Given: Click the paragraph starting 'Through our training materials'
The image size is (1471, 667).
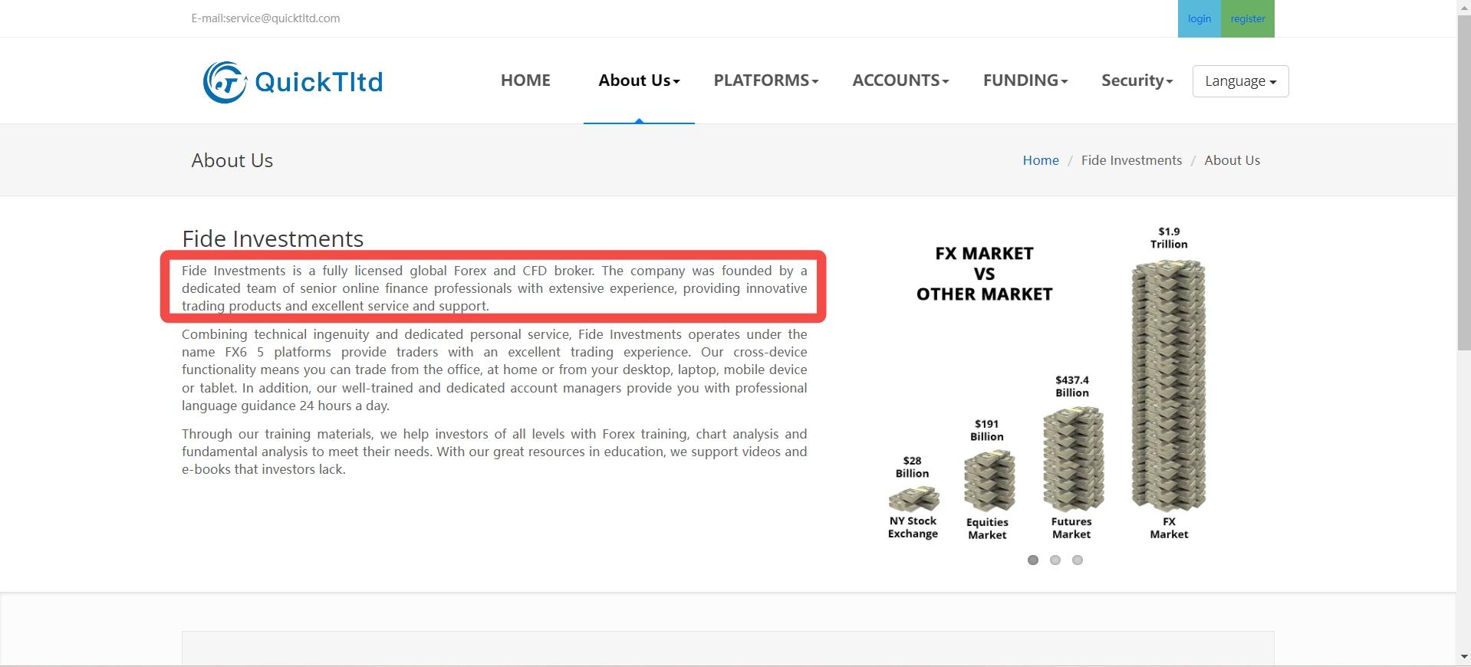Looking at the screenshot, I should click(494, 452).
